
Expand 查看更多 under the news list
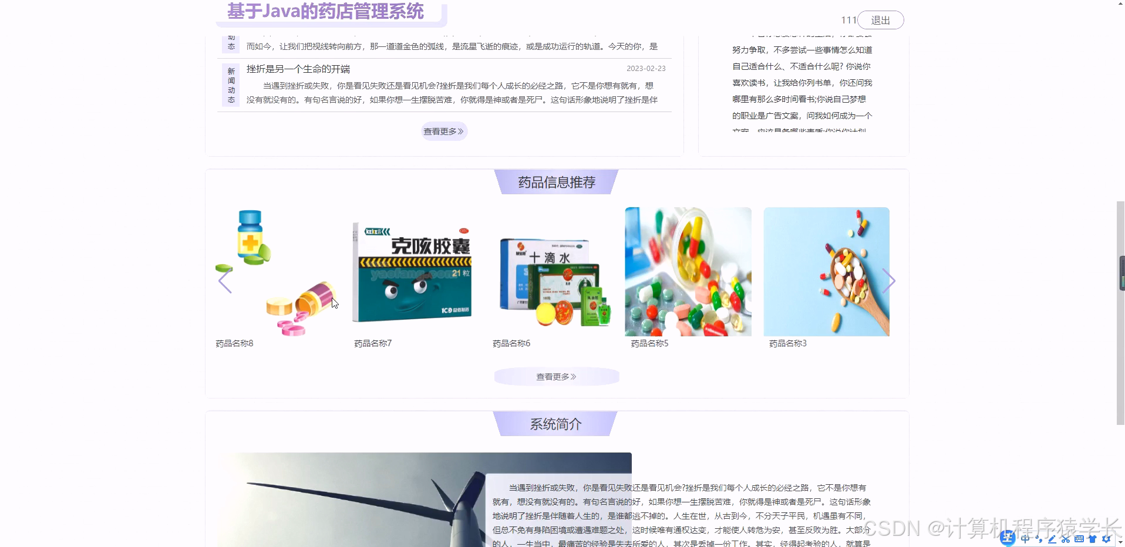[x=443, y=131]
